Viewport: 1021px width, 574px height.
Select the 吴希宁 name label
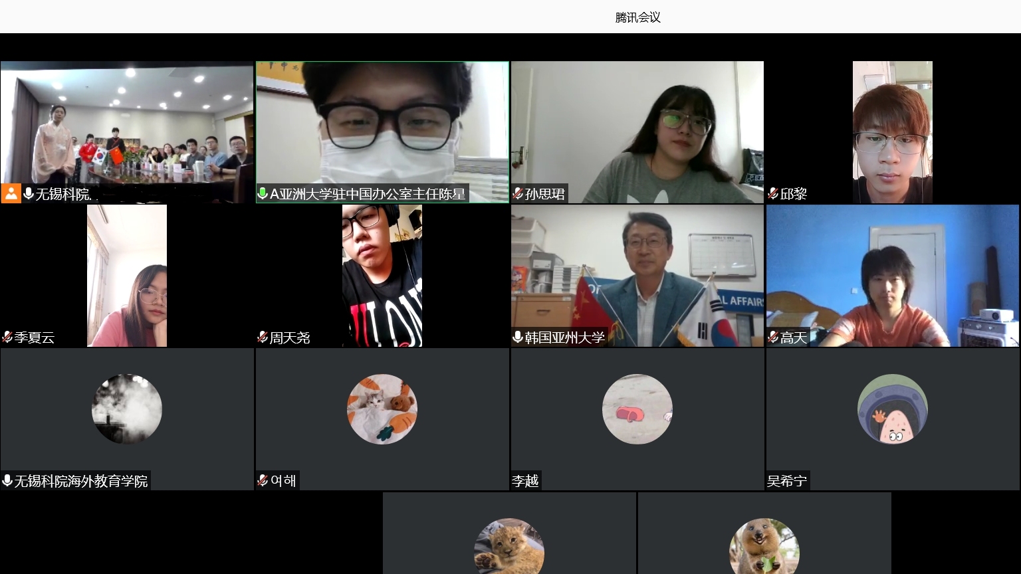[x=787, y=480]
